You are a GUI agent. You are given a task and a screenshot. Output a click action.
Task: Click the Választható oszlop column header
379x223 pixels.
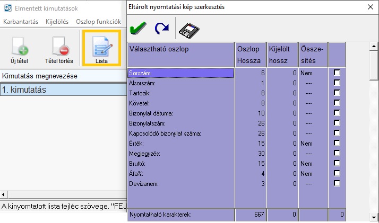point(180,55)
